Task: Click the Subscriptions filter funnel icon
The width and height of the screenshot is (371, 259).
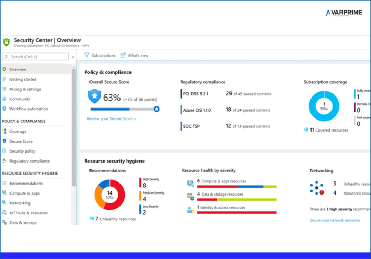Action: pos(87,55)
